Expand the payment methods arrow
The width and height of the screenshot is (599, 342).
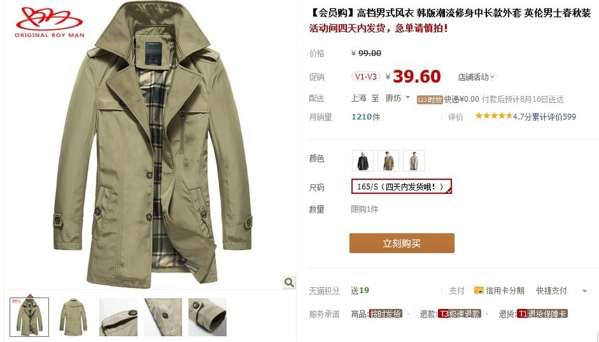point(584,291)
